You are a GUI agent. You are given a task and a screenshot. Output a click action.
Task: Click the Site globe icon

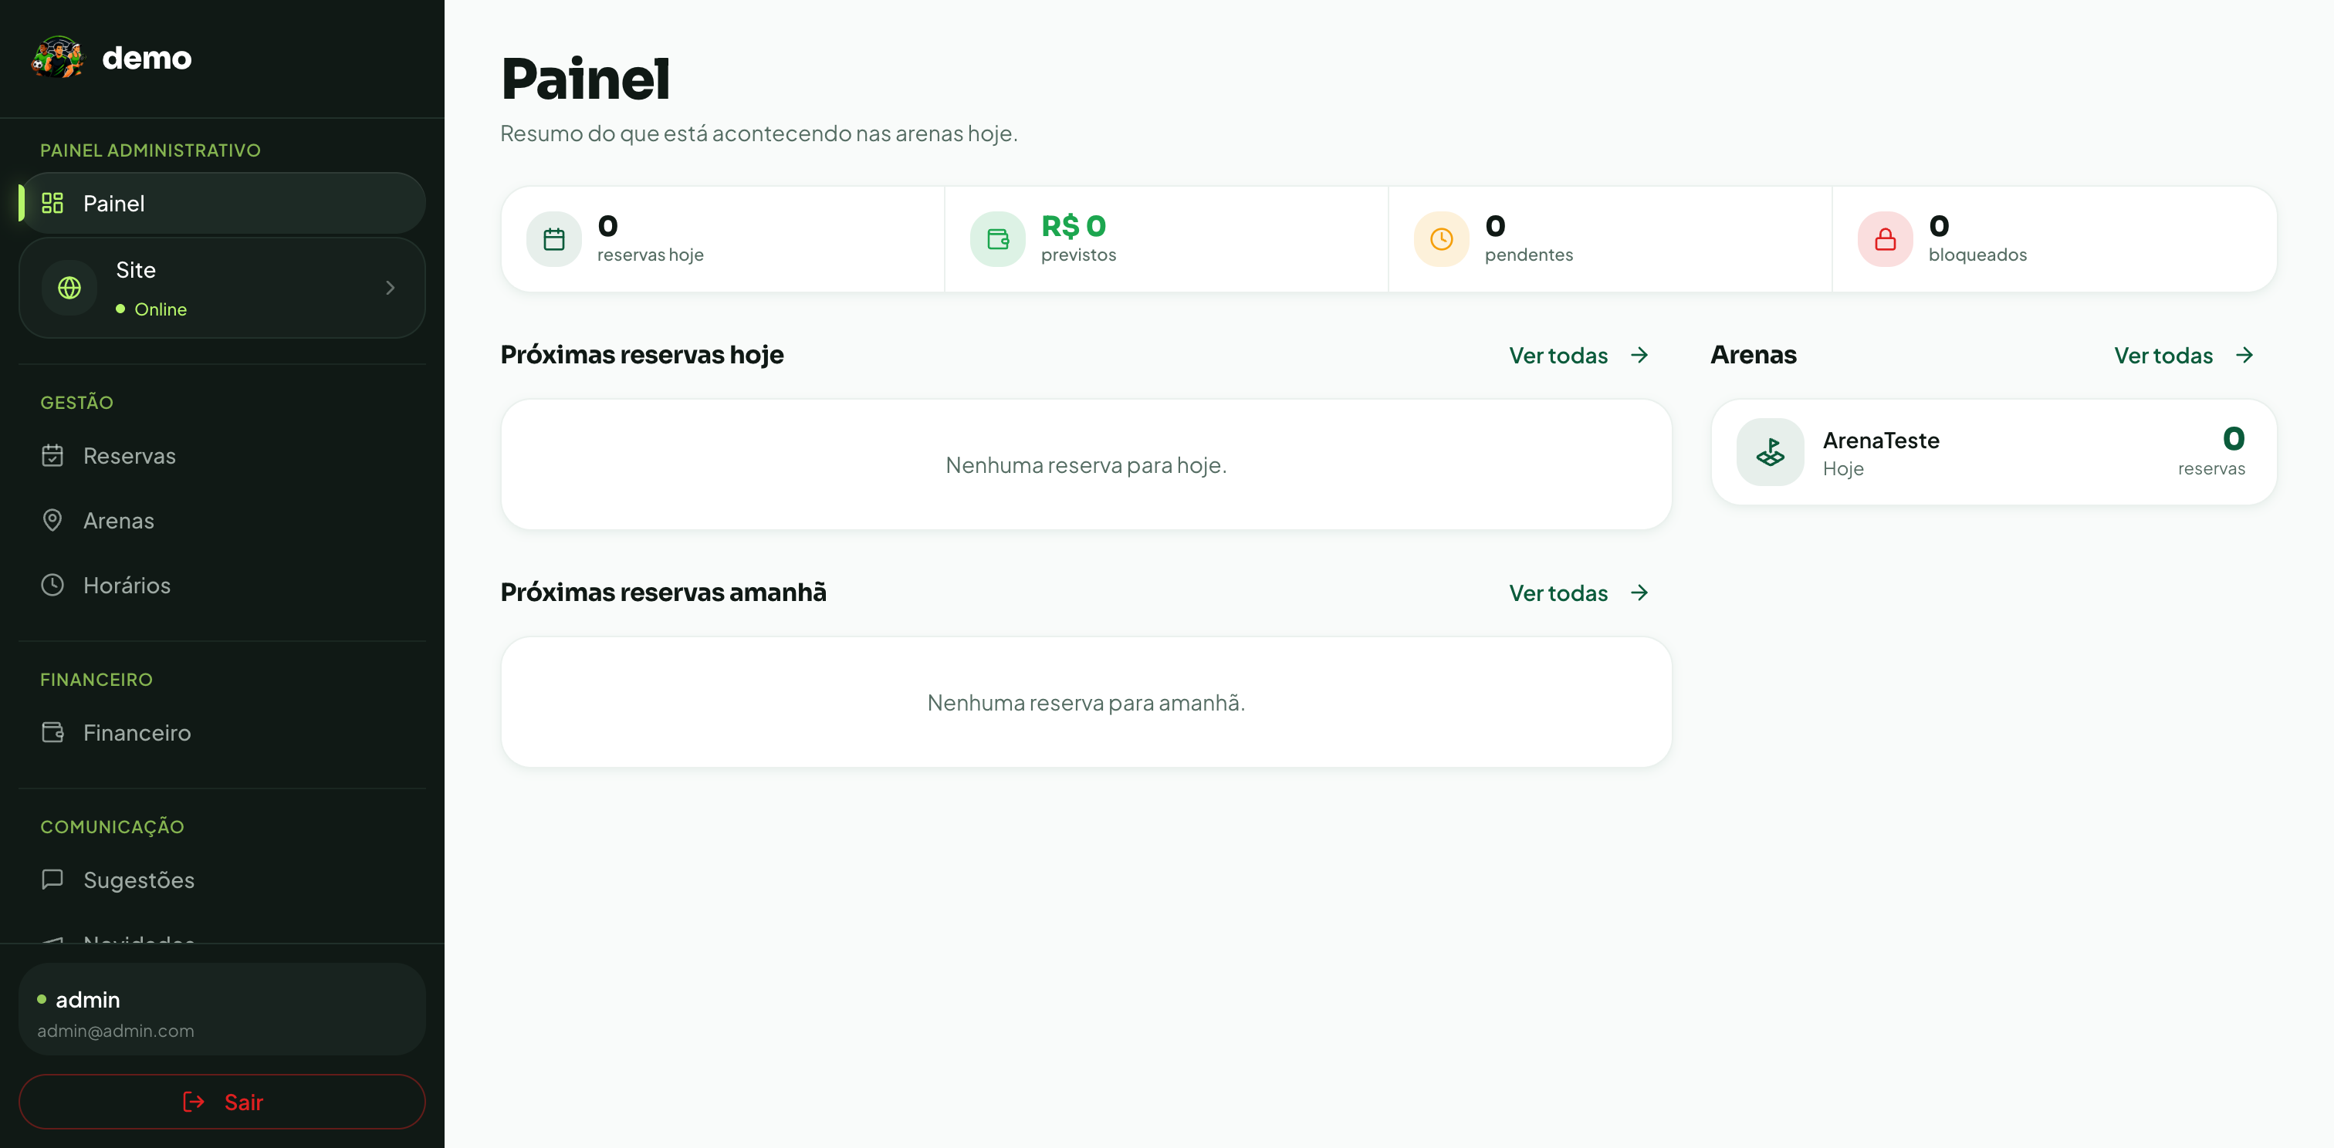coord(69,288)
